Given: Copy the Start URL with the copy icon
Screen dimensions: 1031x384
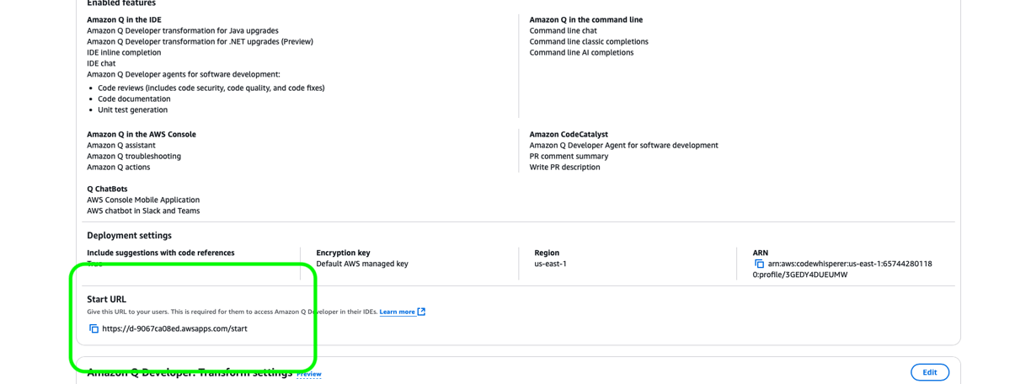Looking at the screenshot, I should pyautogui.click(x=93, y=329).
